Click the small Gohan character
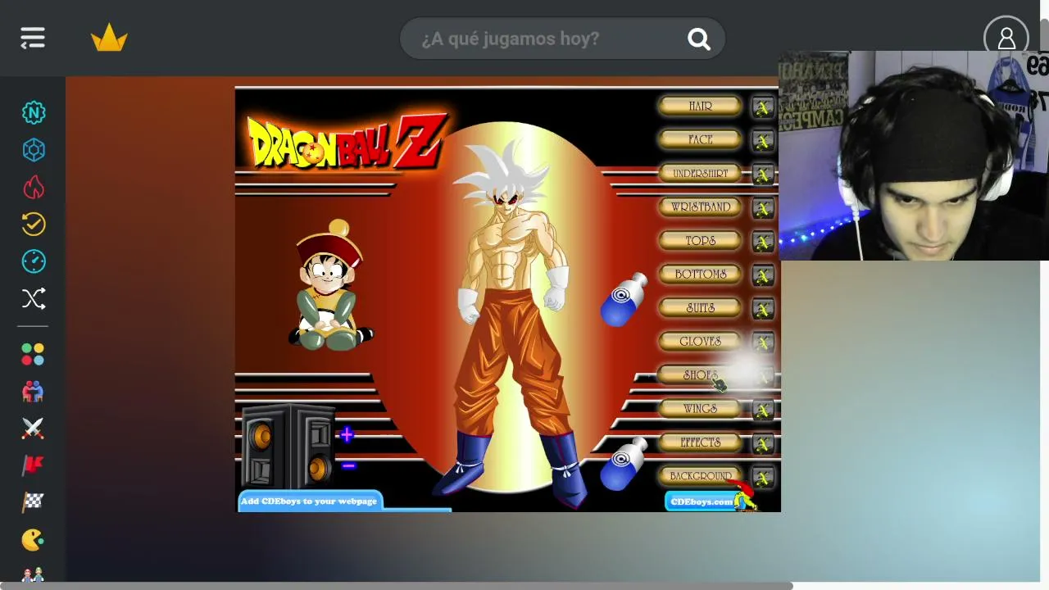1049x590 pixels. 329,286
